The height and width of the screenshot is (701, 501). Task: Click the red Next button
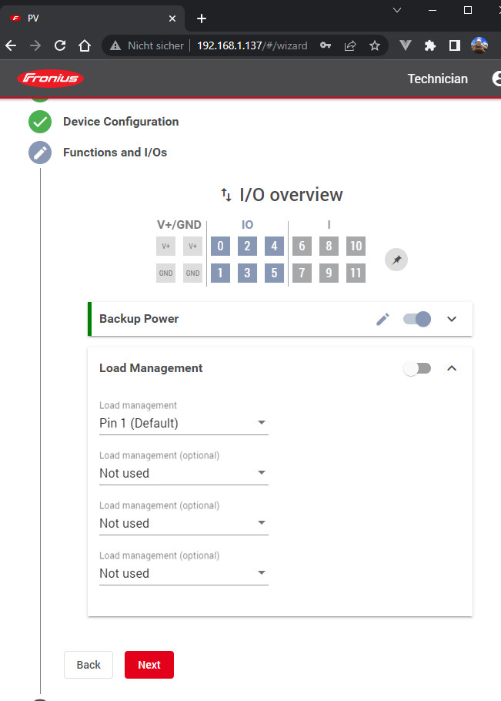(149, 665)
